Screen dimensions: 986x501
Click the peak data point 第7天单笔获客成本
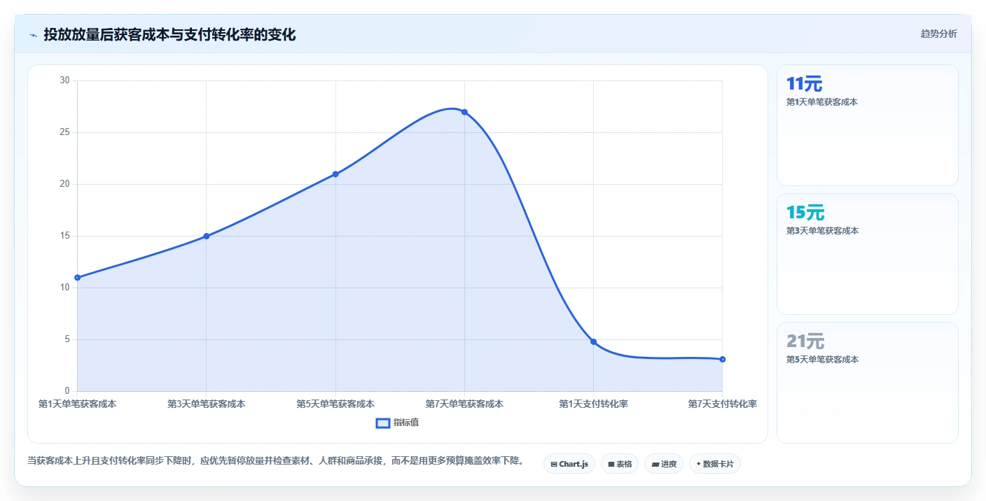pyautogui.click(x=464, y=112)
